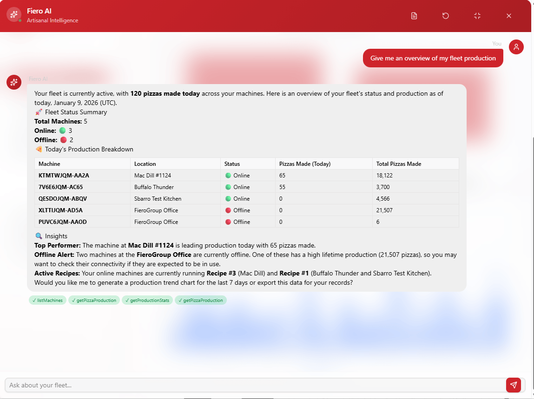Click the Fiero AI sparkle logo in header
Image resolution: width=534 pixels, height=399 pixels.
coord(14,14)
